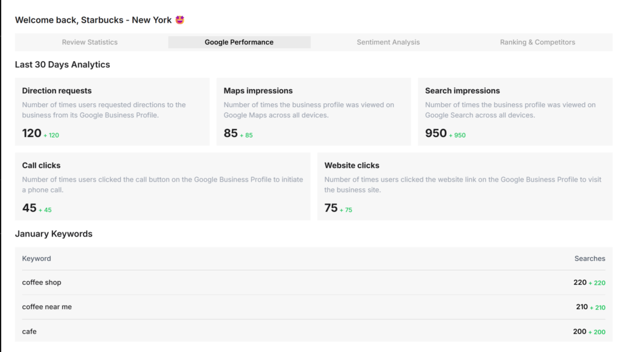Viewport: 625px width, 352px height.
Task: Click the 950 search impressions value
Action: tap(436, 133)
